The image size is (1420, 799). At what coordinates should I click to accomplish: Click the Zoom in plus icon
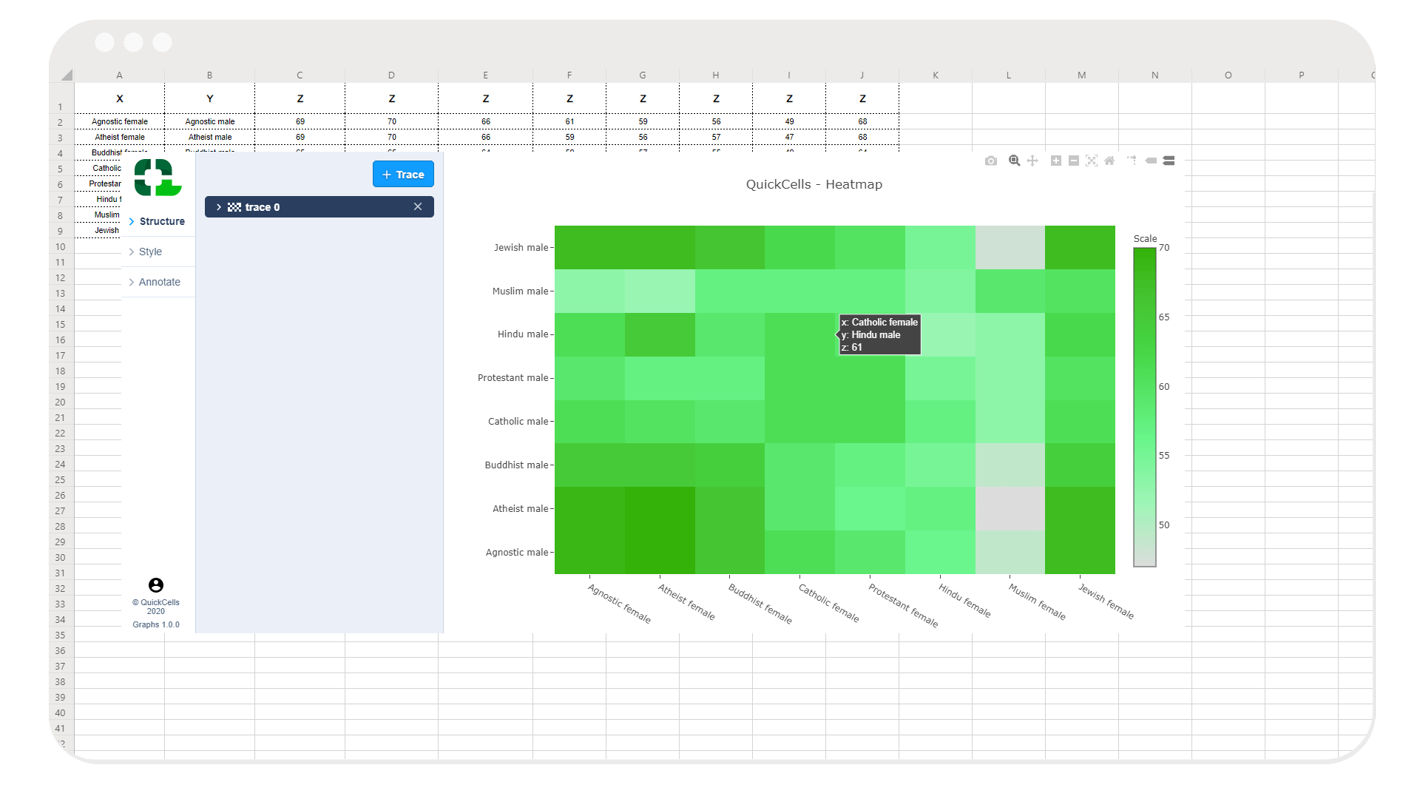[1056, 161]
